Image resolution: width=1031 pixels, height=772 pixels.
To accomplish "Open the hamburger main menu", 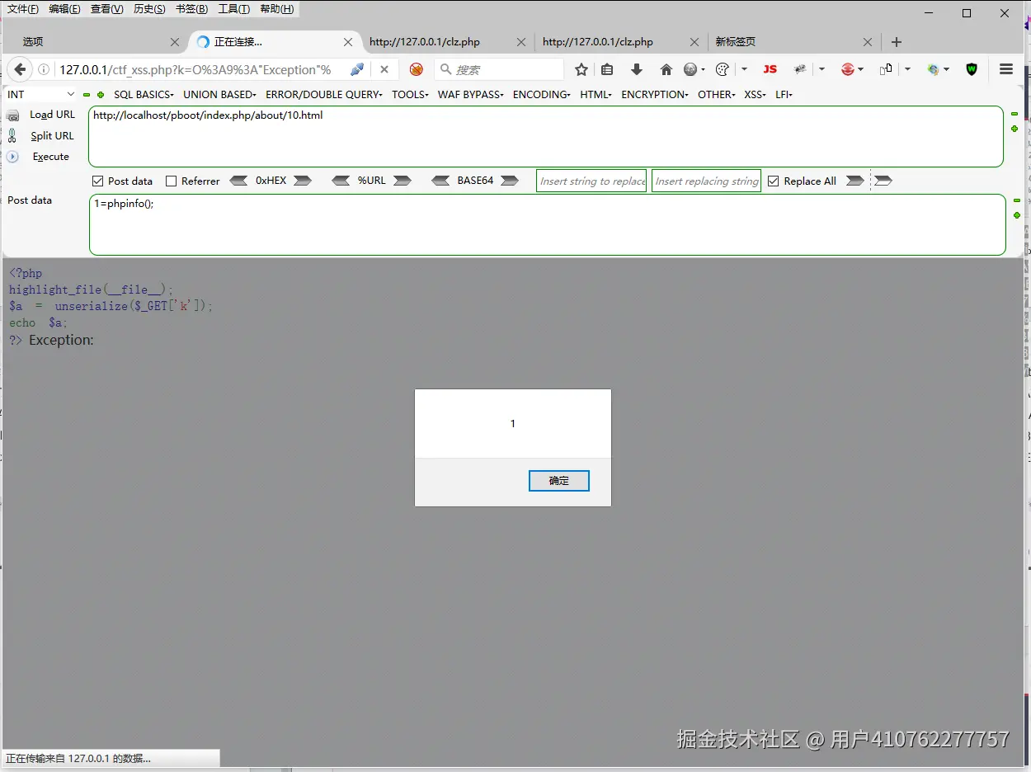I will click(x=1006, y=69).
